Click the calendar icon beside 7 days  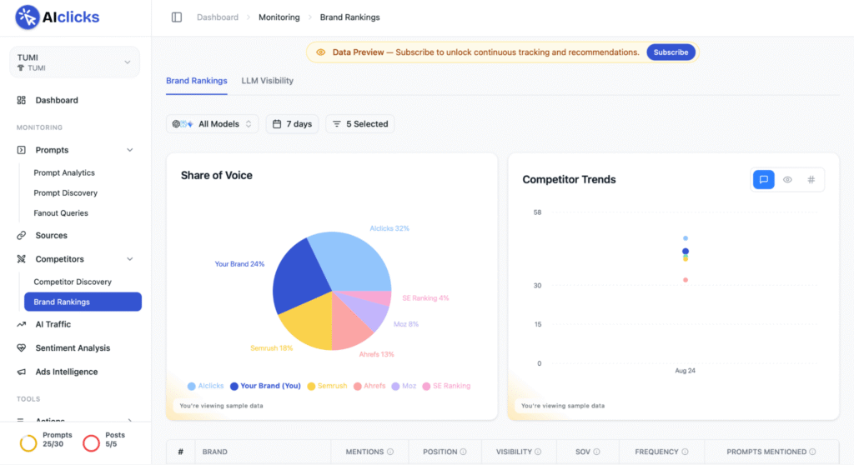click(277, 124)
